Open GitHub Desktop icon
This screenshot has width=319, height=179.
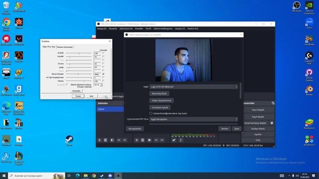[309, 75]
